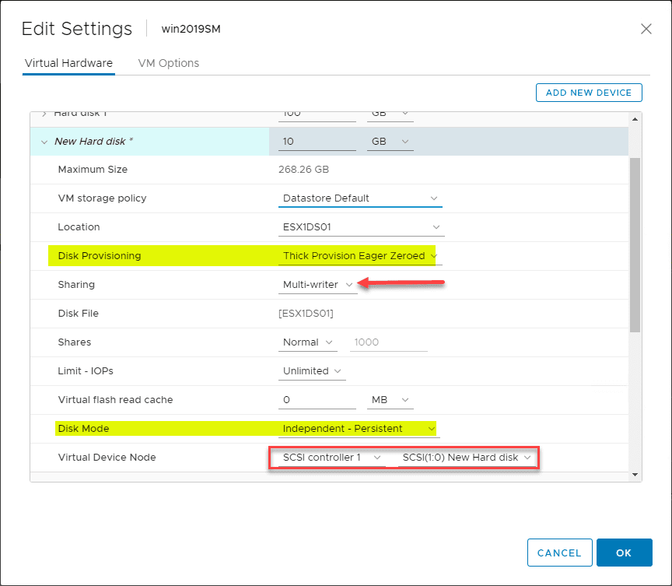Viewport: 672px width, 586px height.
Task: Change the Sharing Multi-writer dropdown
Action: [318, 285]
